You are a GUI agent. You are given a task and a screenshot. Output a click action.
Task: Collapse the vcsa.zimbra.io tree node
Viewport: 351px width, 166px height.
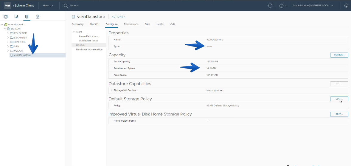(x=2, y=24)
